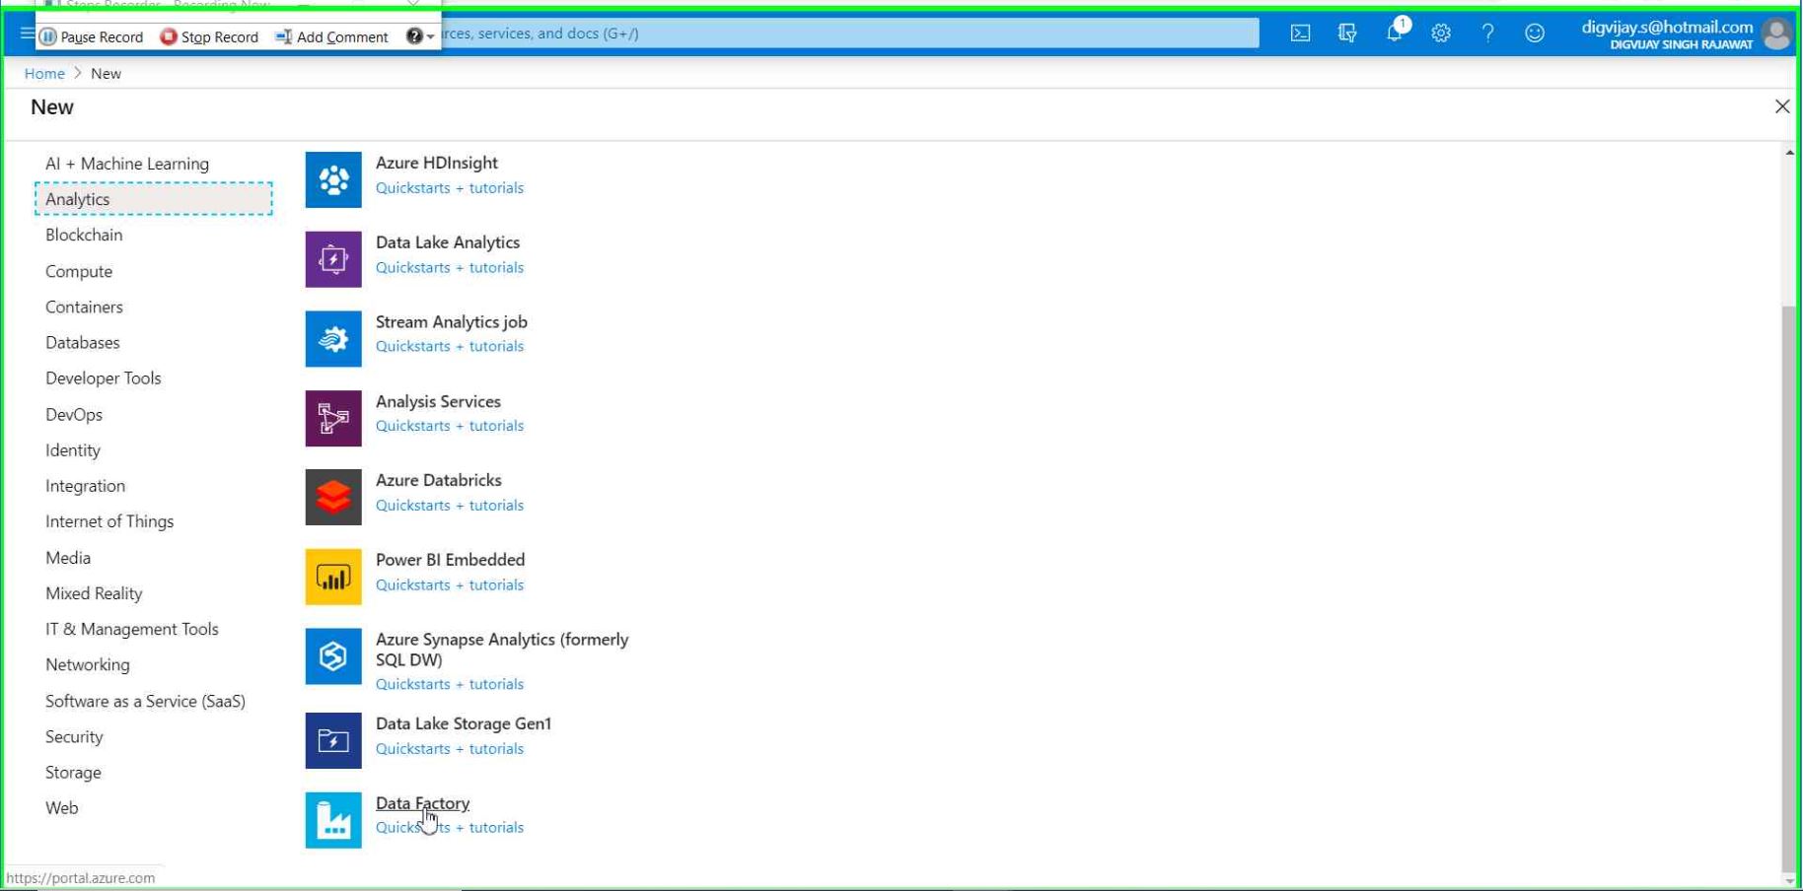Open the notifications bell
The width and height of the screenshot is (1803, 891).
1395,33
